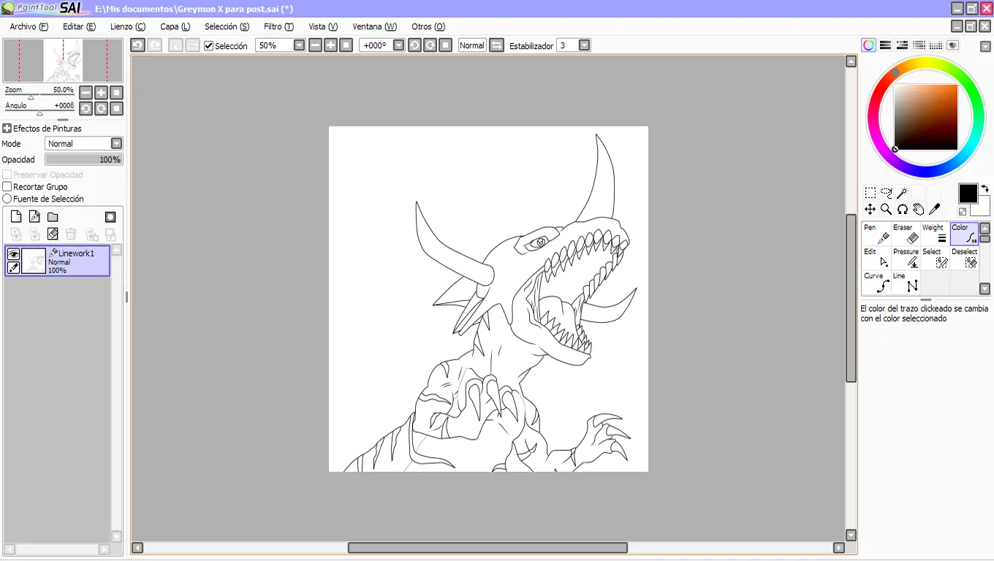994x561 pixels.
Task: Show the HSV slider panel
Action: 902,45
